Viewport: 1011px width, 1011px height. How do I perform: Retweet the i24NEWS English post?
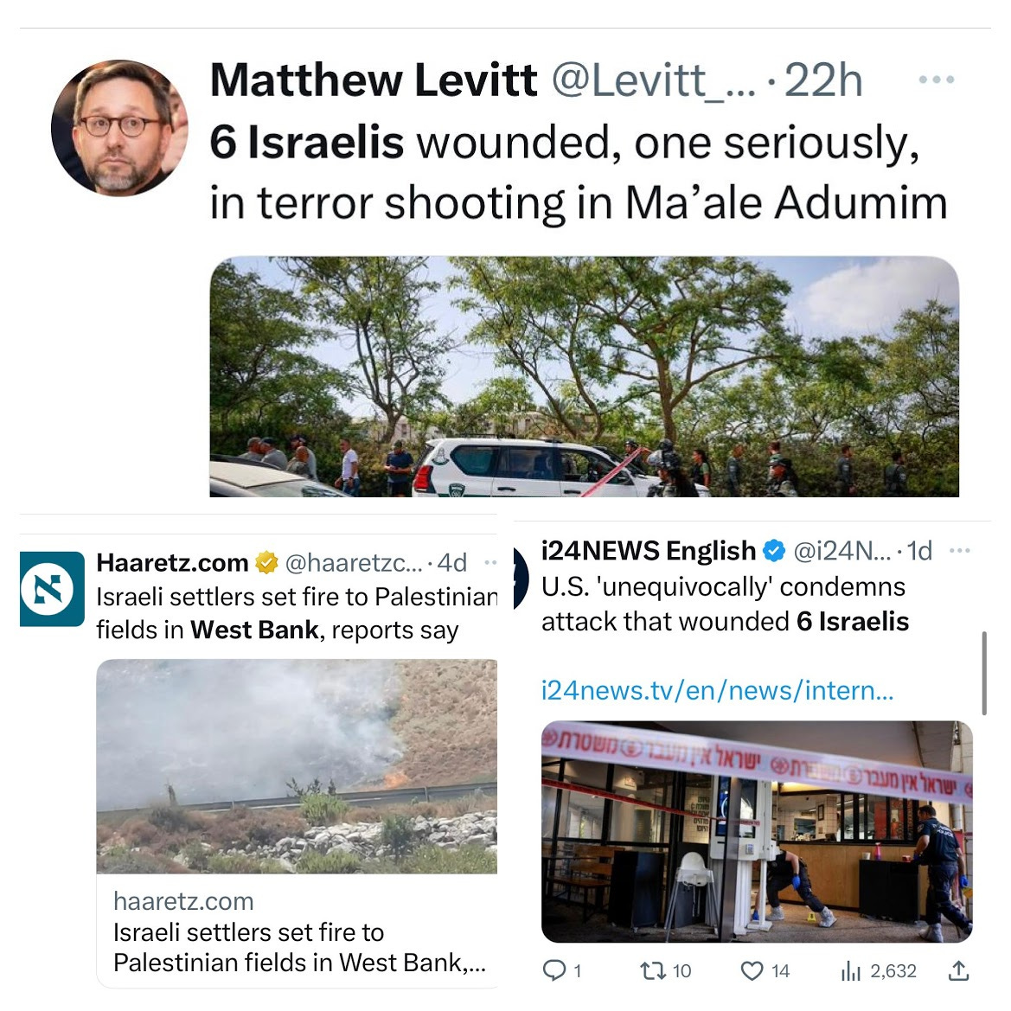665,970
